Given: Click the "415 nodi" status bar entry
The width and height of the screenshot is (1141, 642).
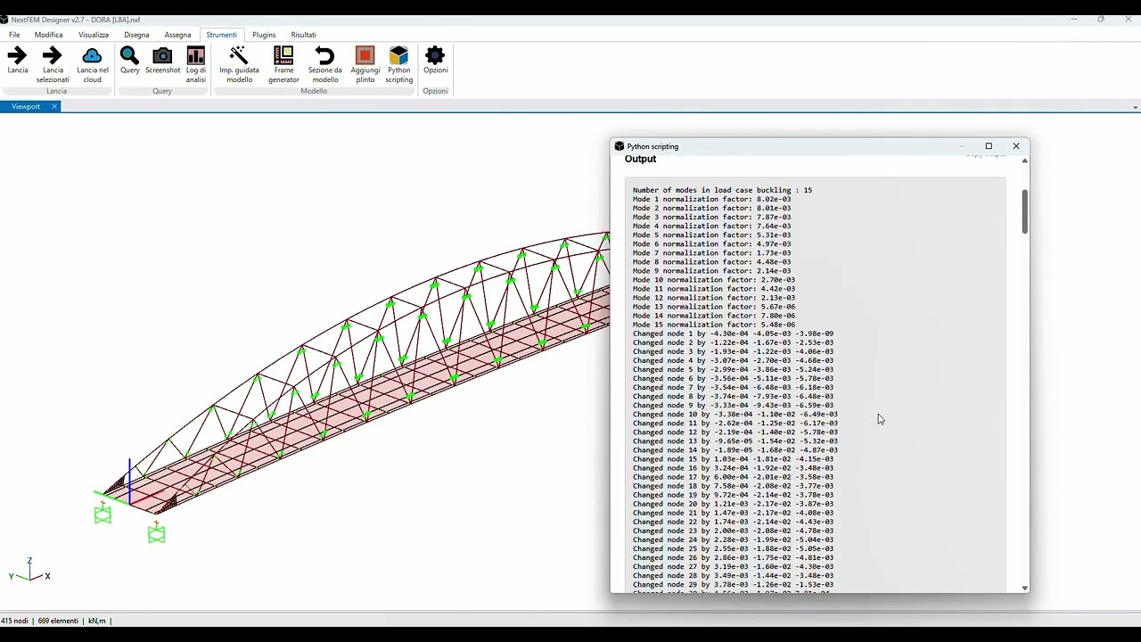Looking at the screenshot, I should (x=16, y=621).
